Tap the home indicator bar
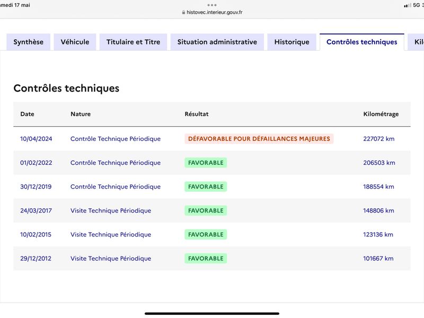The height and width of the screenshot is (318, 424). 212,314
